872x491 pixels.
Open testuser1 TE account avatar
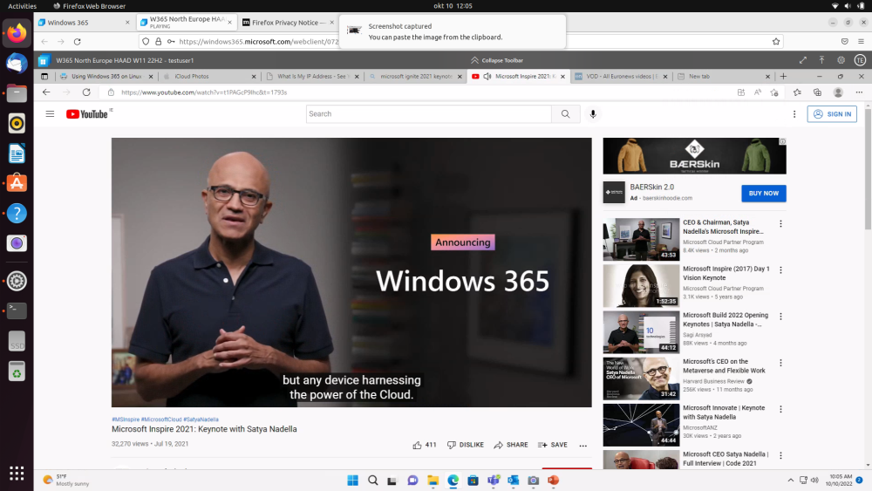[860, 60]
